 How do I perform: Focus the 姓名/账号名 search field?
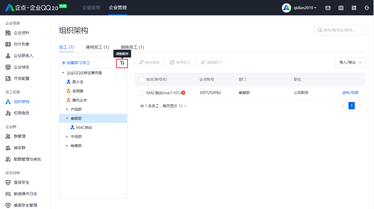point(340,30)
